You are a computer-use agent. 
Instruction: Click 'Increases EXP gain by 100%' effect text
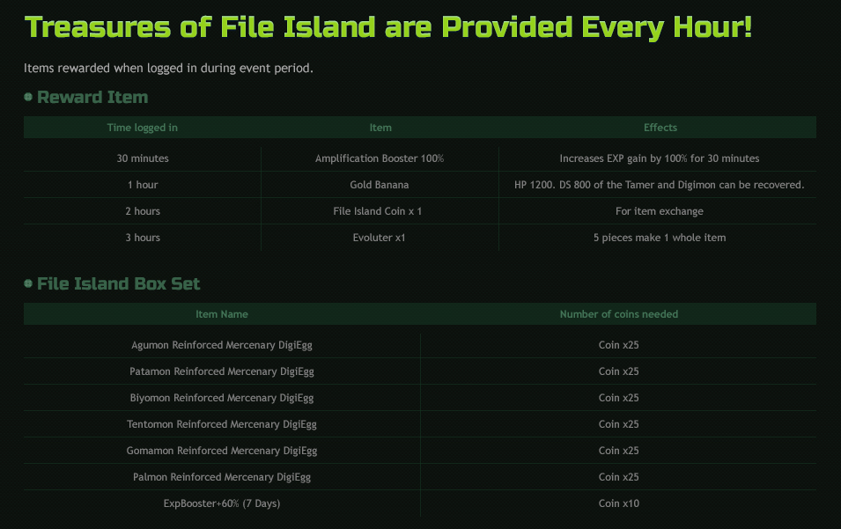(x=660, y=158)
